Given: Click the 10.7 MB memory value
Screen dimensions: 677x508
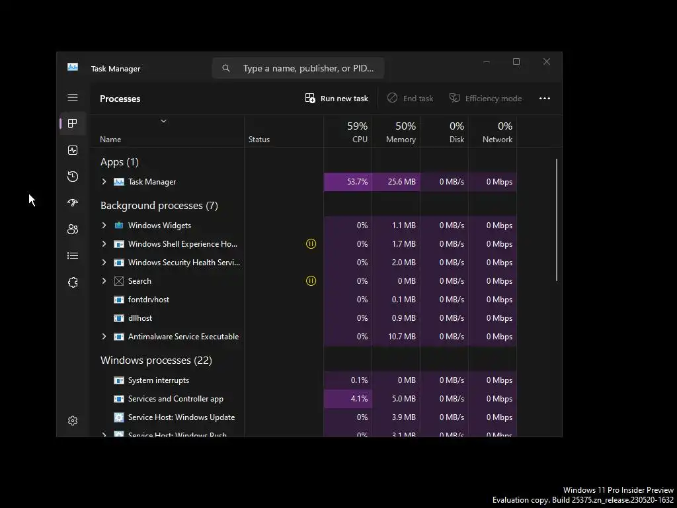Looking at the screenshot, I should pos(401,337).
